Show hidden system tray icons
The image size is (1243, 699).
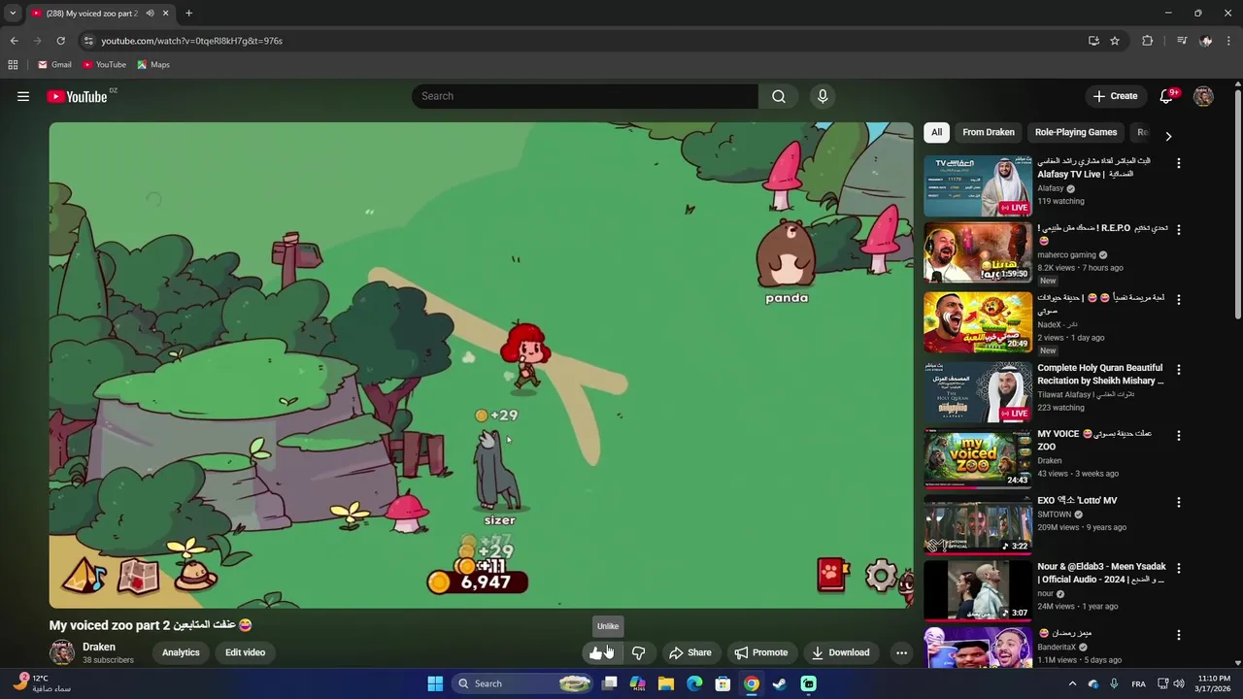click(x=1072, y=683)
